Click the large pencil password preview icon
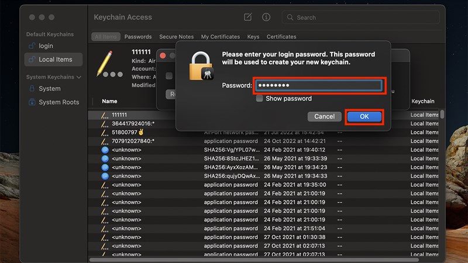468x263 pixels. (109, 64)
